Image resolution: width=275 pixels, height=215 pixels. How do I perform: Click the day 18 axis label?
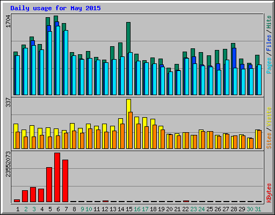153,209
